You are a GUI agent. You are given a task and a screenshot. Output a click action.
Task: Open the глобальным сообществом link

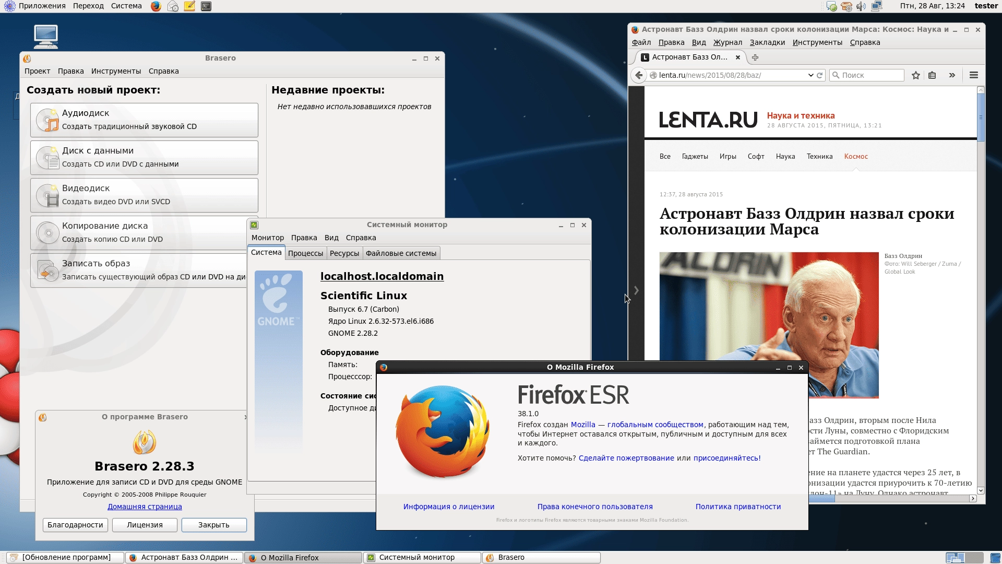pos(655,425)
